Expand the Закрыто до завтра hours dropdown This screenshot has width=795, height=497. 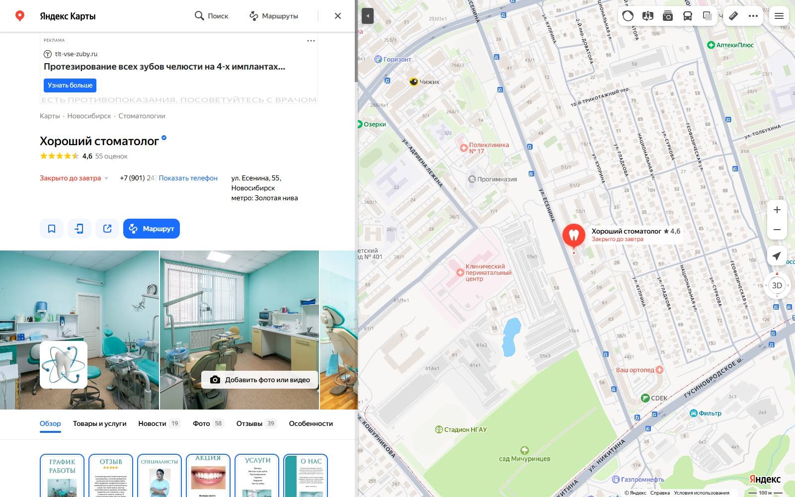pyautogui.click(x=74, y=178)
